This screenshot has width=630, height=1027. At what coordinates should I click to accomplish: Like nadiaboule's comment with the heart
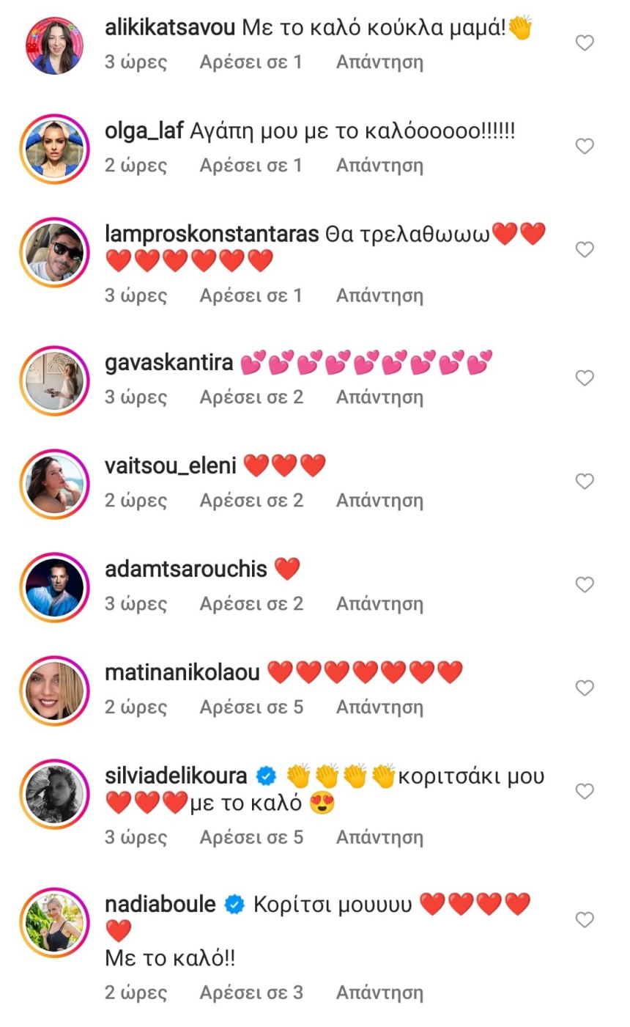click(584, 920)
